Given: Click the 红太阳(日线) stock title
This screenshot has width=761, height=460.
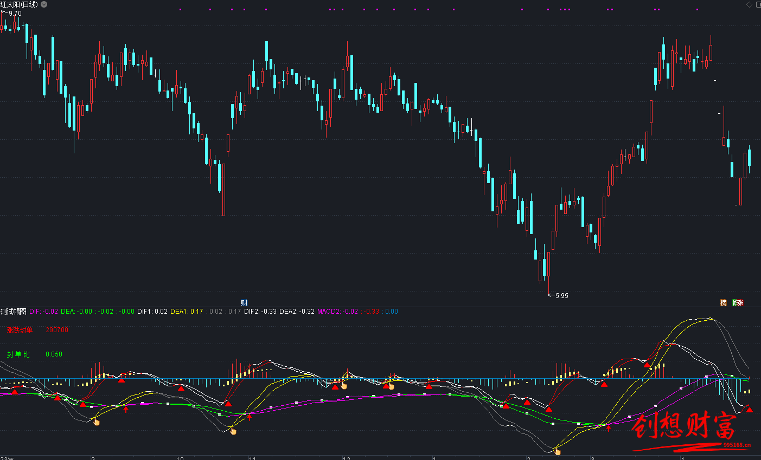Looking at the screenshot, I should pos(20,4).
